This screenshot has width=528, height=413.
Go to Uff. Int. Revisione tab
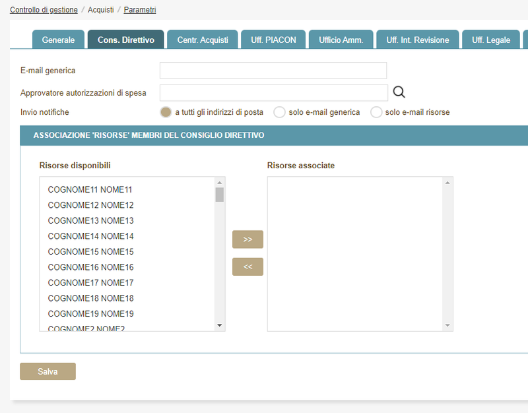pyautogui.click(x=417, y=40)
